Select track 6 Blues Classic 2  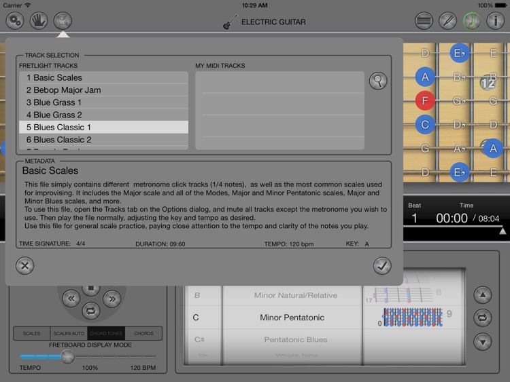104,140
